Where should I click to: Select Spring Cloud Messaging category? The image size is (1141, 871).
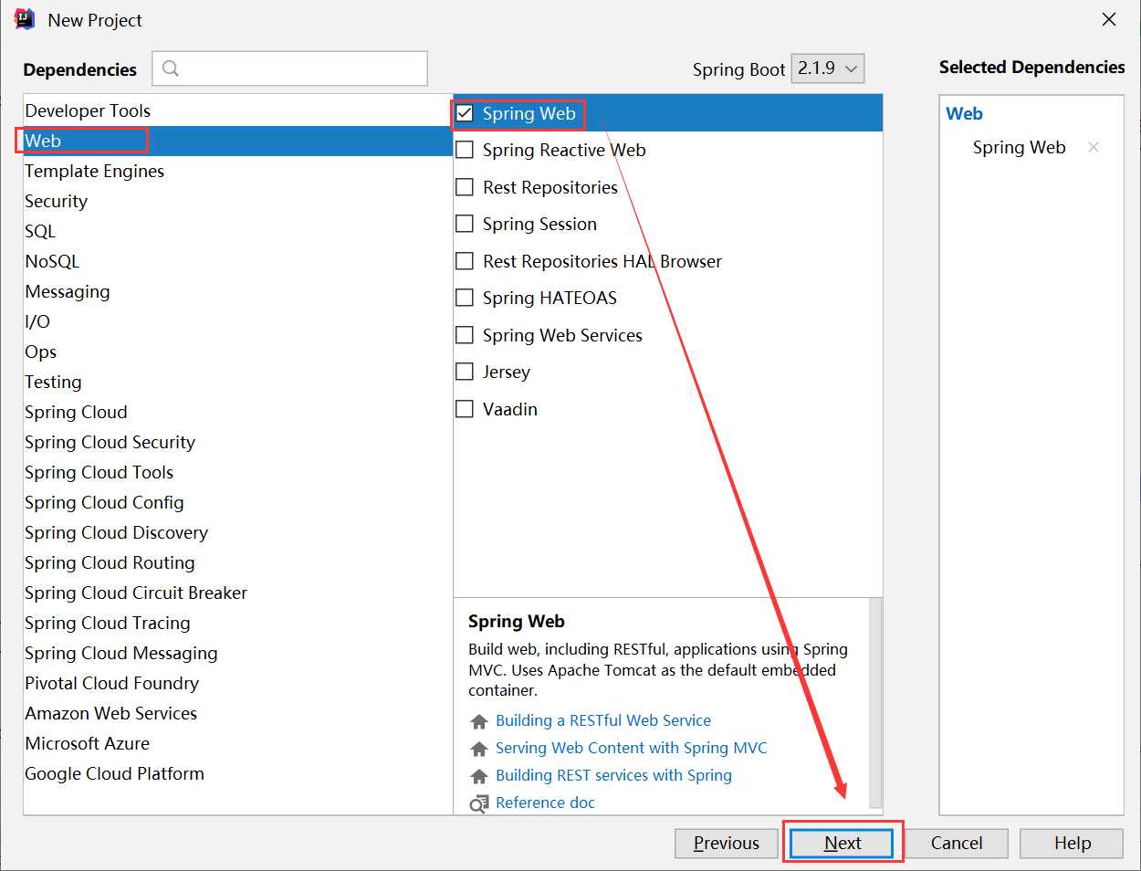238,653
